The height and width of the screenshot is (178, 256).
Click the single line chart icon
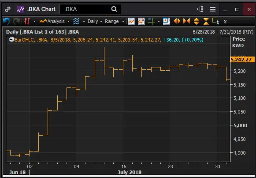(132, 21)
